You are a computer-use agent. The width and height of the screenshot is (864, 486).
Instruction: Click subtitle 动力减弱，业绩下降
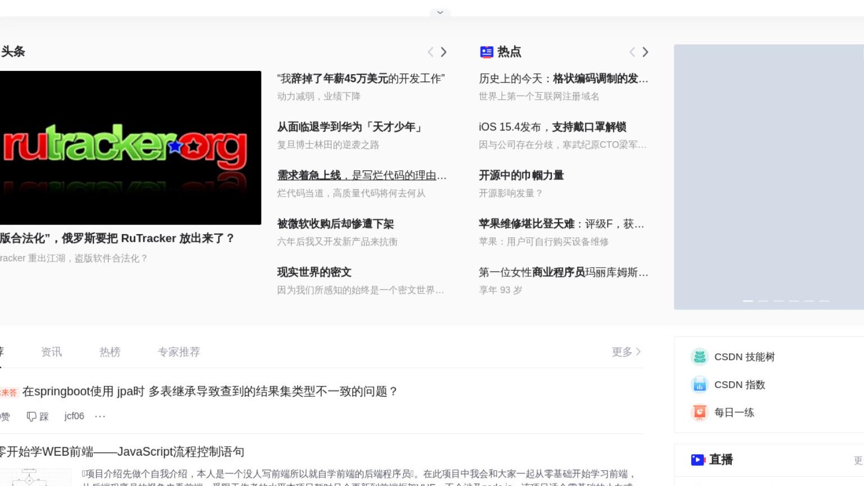[318, 97]
